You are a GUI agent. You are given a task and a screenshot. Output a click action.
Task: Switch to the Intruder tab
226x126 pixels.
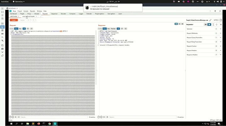tap(37, 14)
